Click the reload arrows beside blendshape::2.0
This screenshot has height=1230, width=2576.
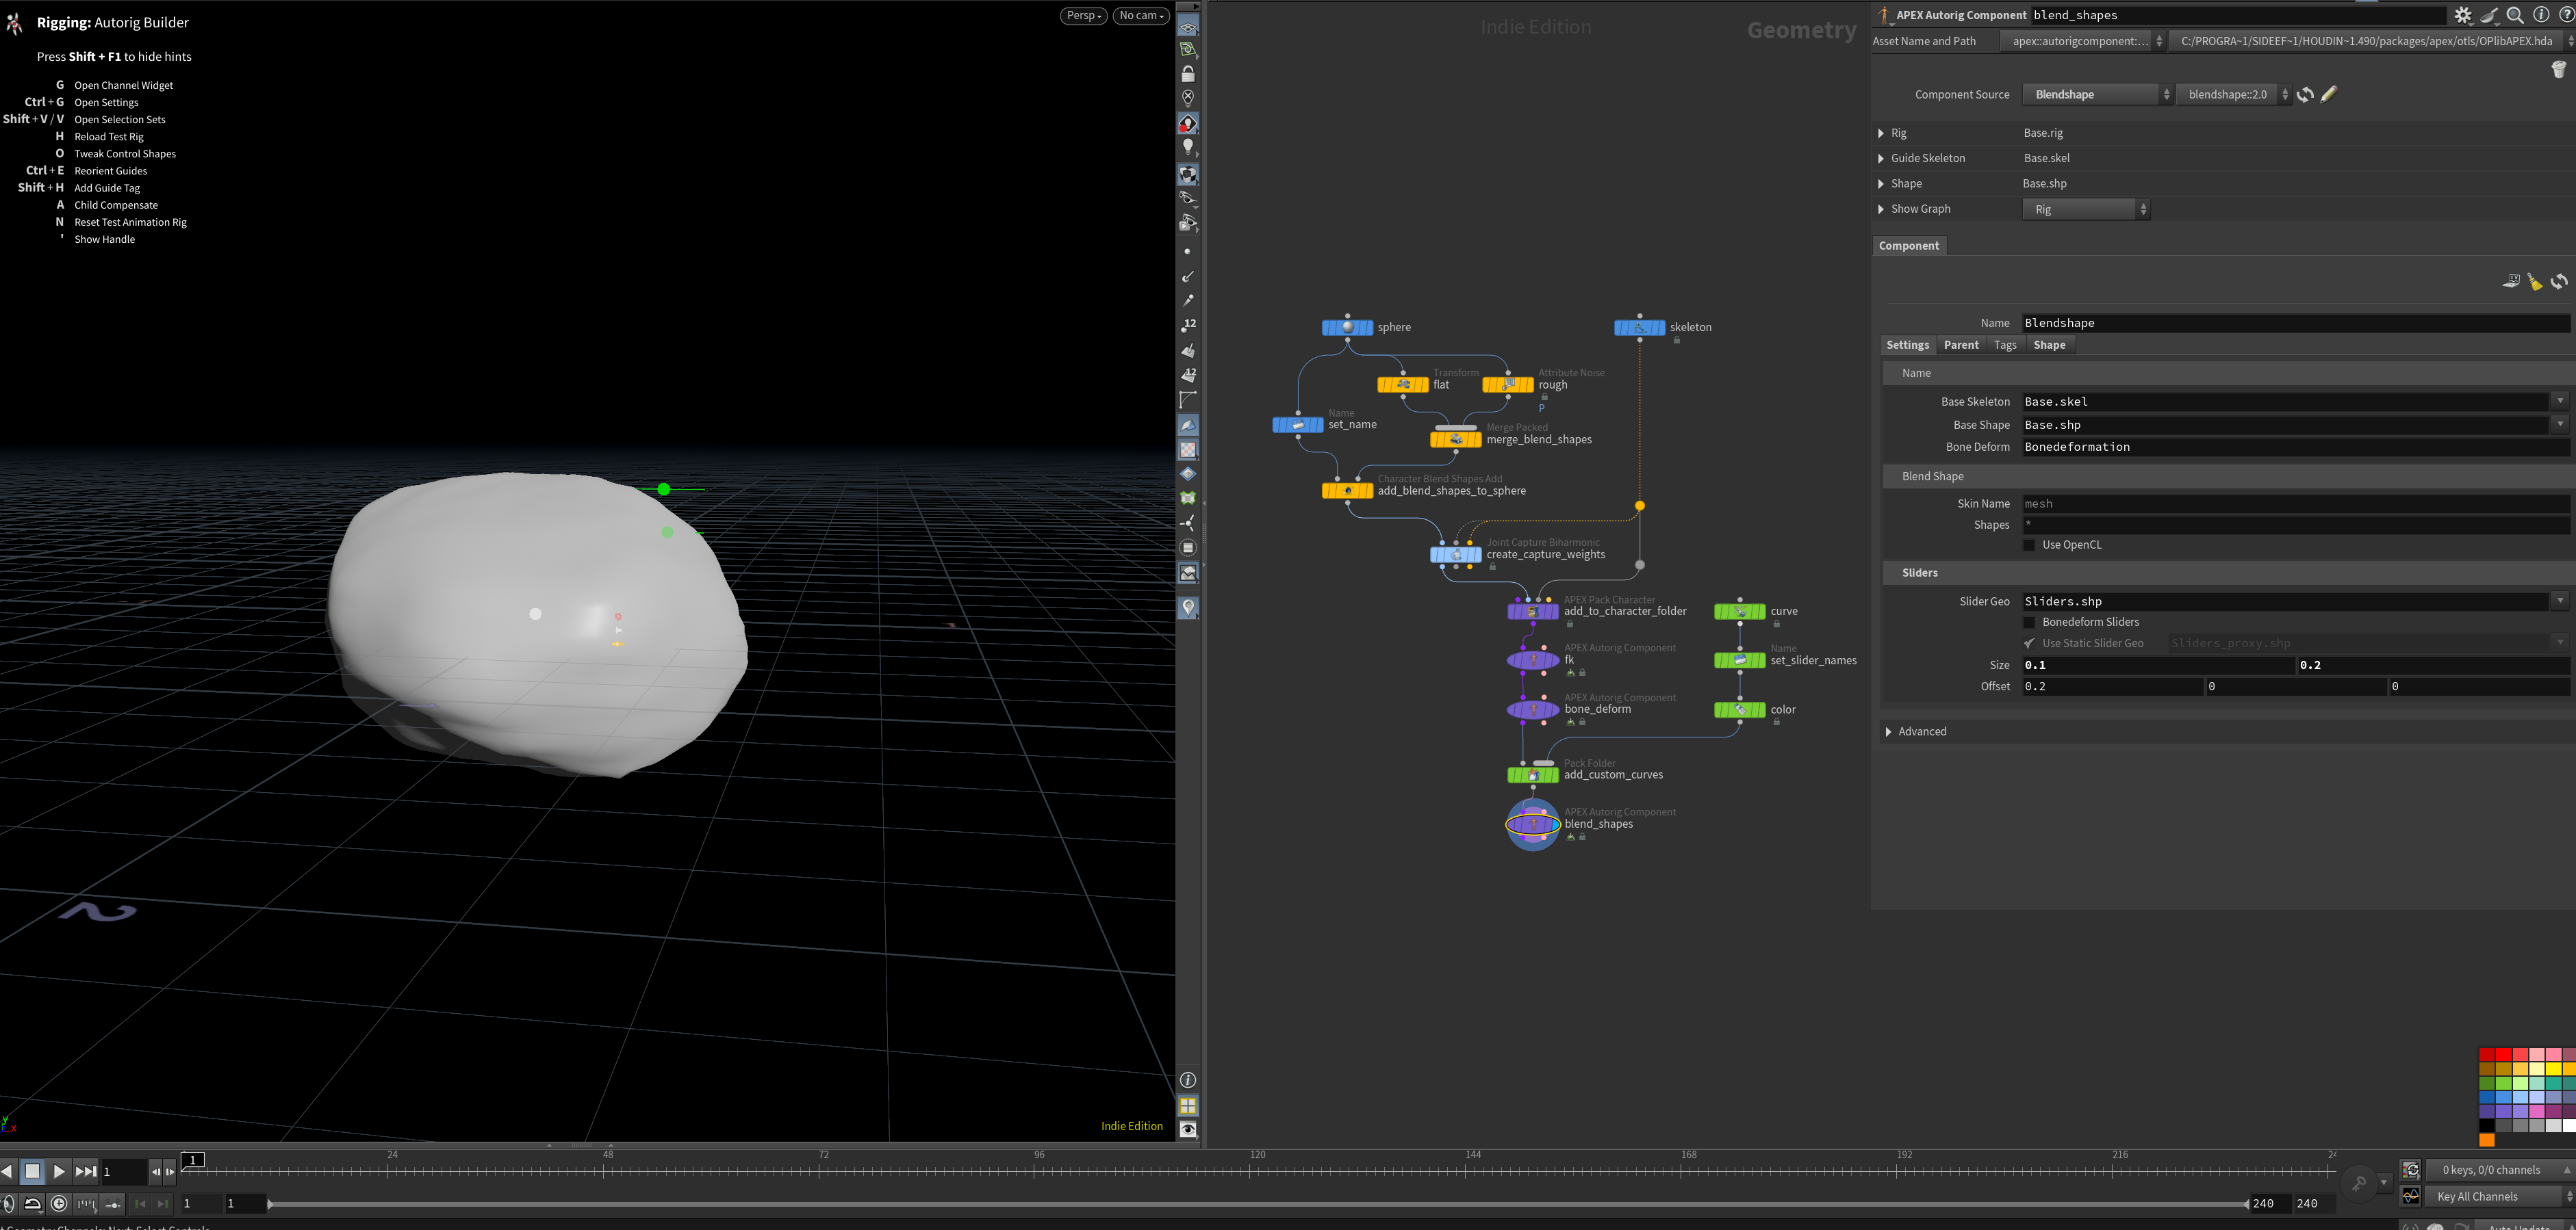[2305, 94]
